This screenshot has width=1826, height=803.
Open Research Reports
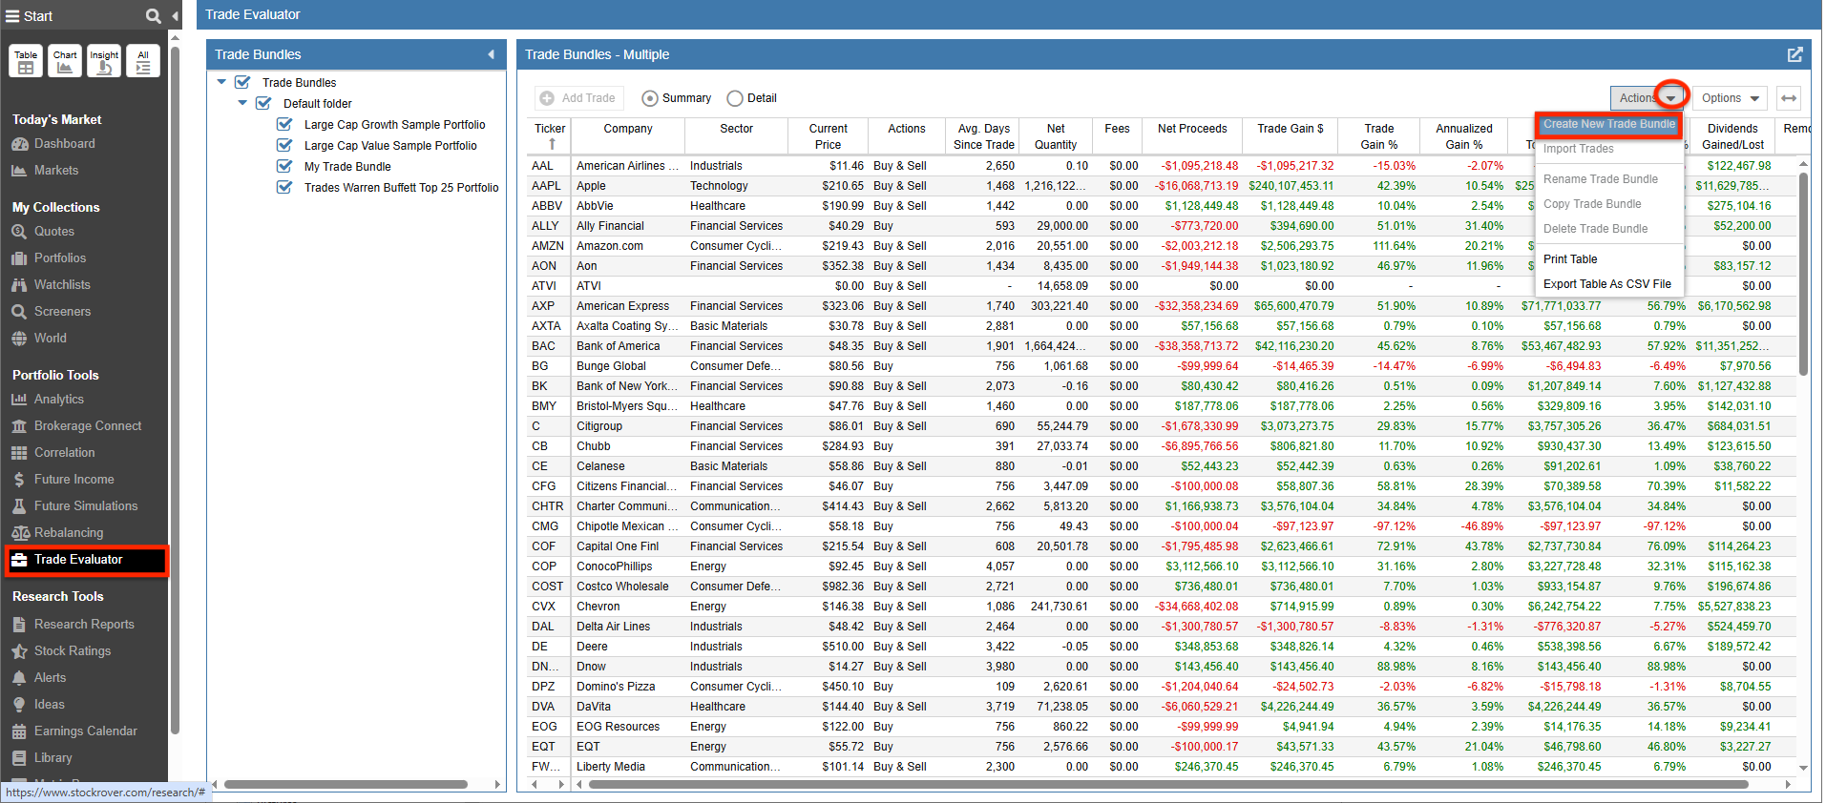tap(83, 625)
